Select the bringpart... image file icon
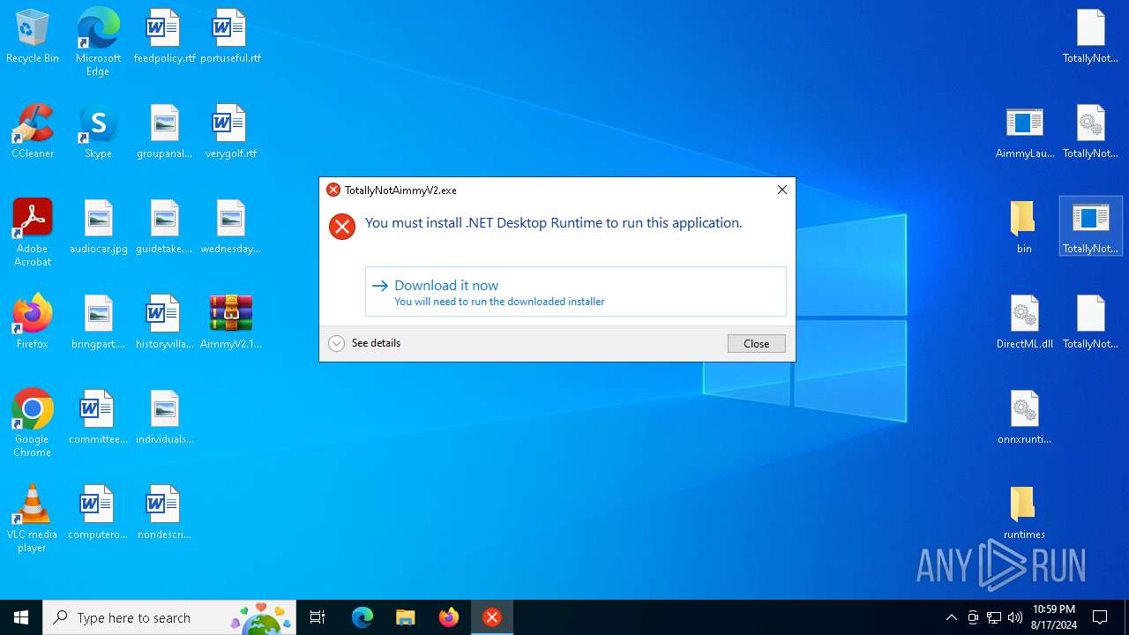The height and width of the screenshot is (635, 1129). [98, 323]
